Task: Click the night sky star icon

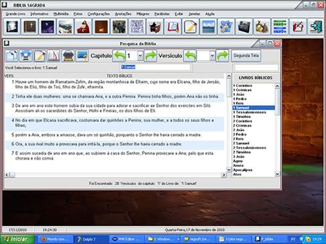Action: [x=48, y=27]
